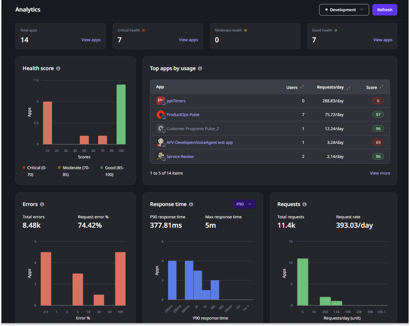
Task: Click the '1 to 5 of 14 items' text
Action: [166, 173]
